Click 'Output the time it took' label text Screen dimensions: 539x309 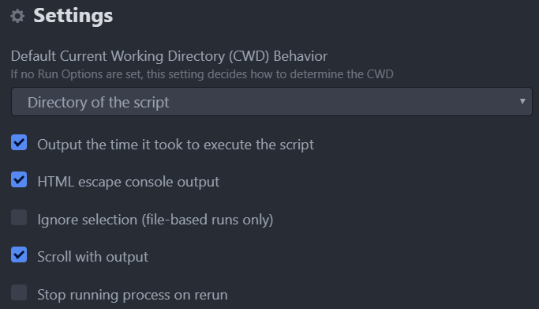(x=175, y=145)
